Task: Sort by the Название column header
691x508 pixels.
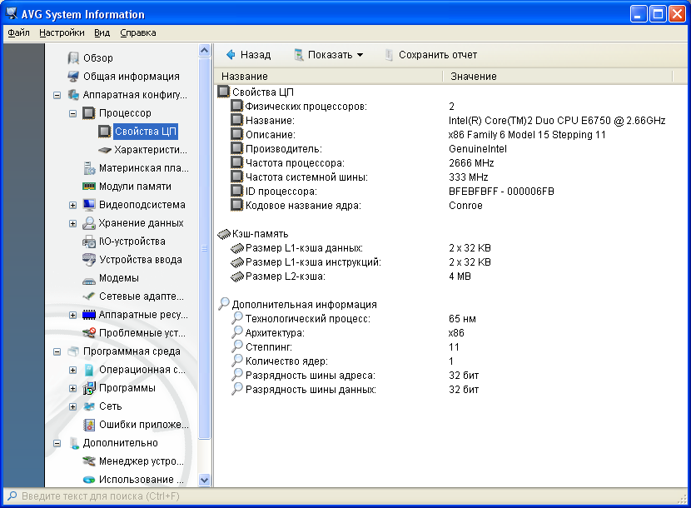Action: 328,77
